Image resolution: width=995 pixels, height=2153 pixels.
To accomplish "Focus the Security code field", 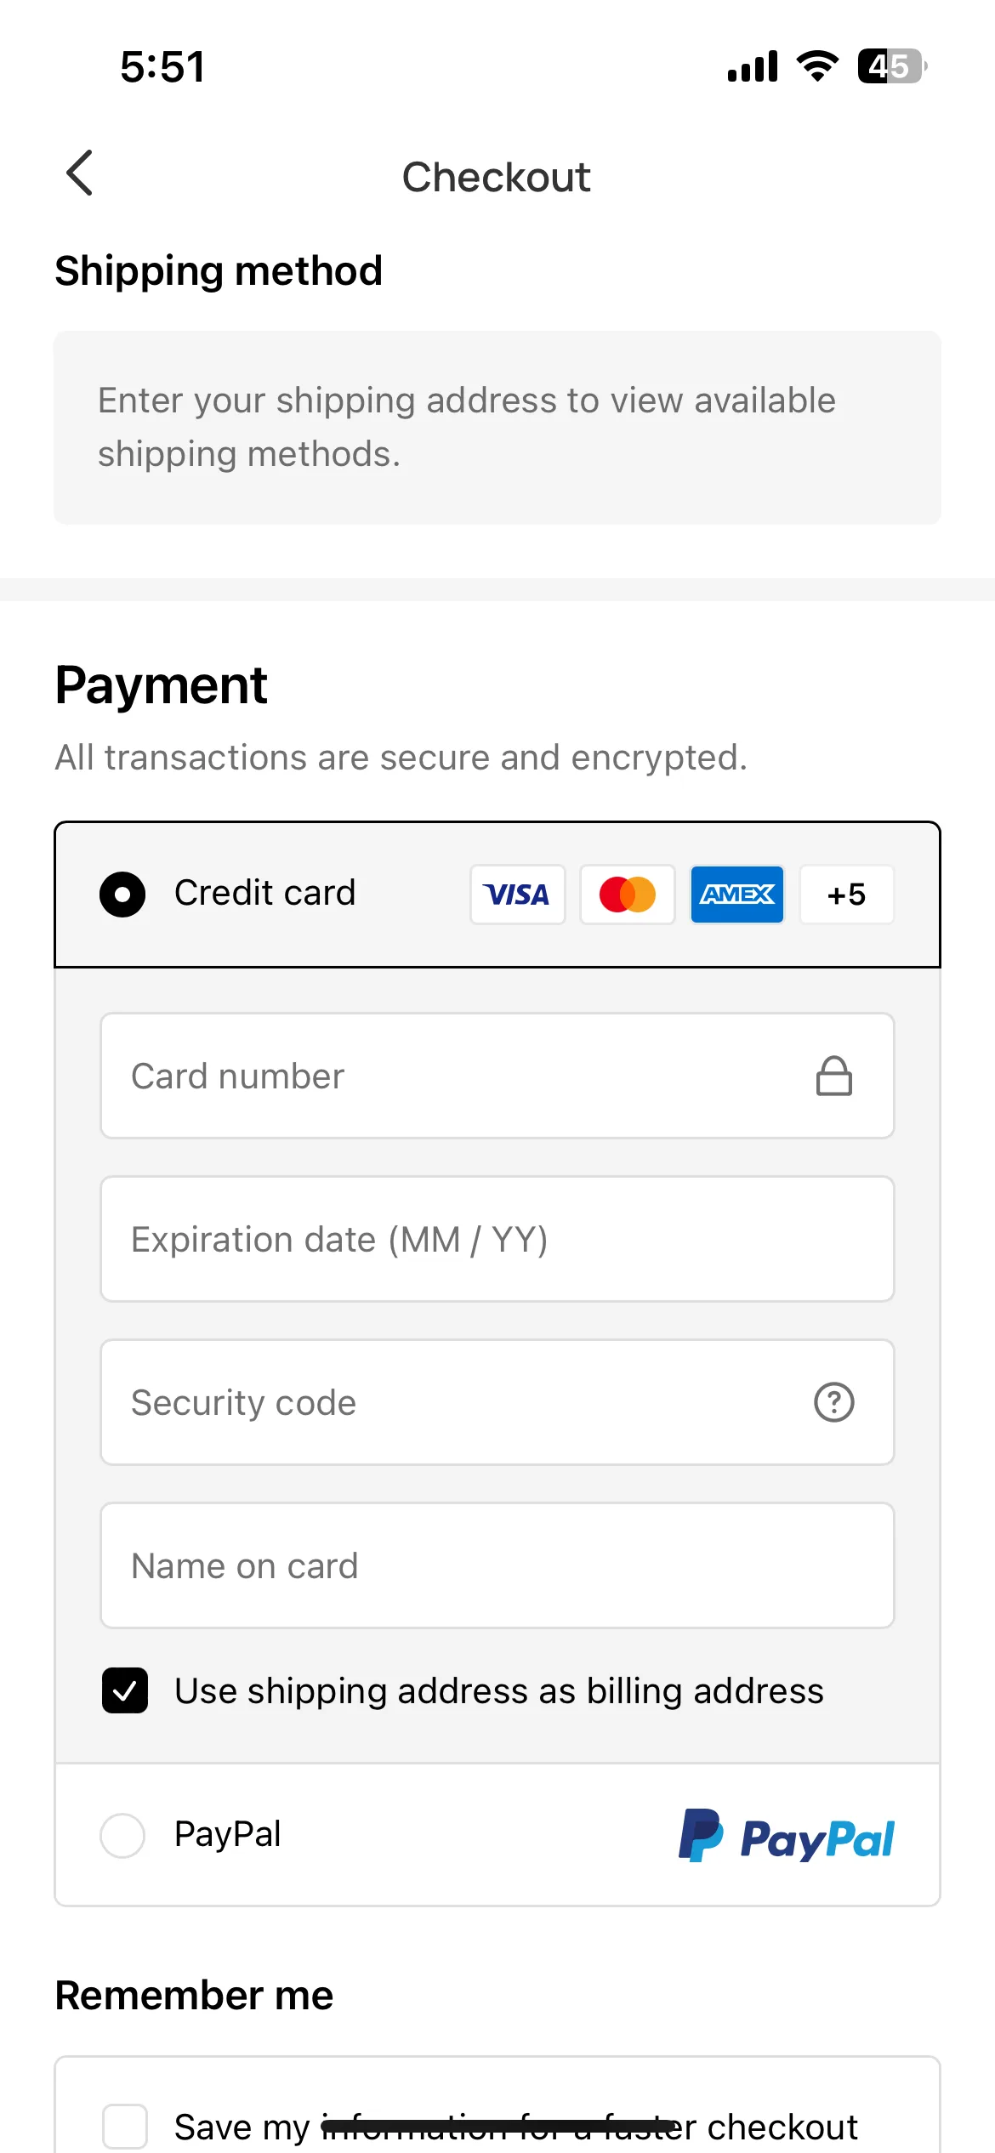I will (497, 1402).
